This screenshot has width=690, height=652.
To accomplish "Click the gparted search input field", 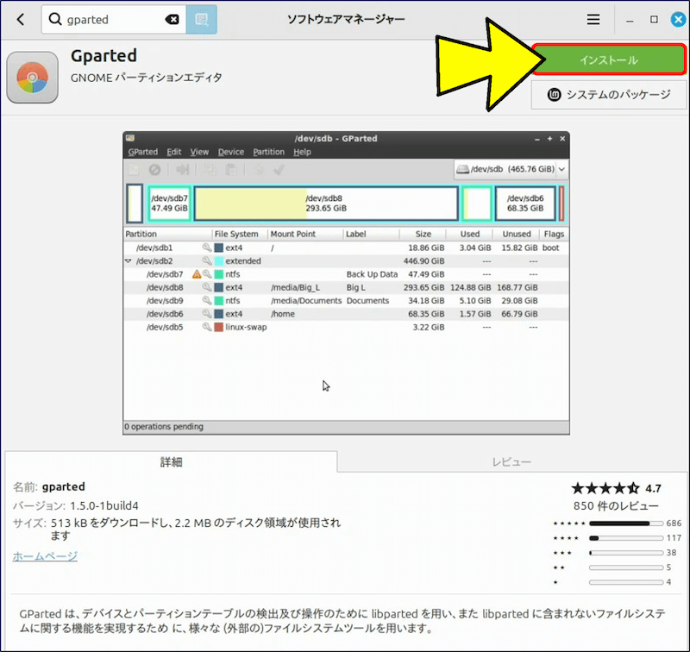I will (x=112, y=19).
